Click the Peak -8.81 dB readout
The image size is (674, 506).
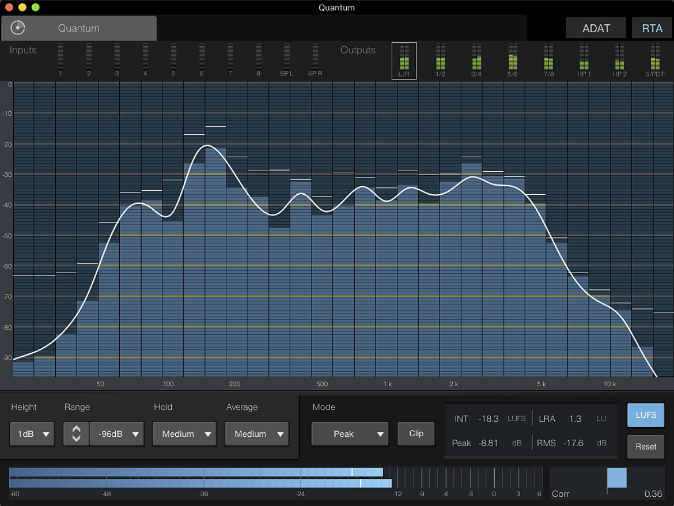pyautogui.click(x=487, y=443)
